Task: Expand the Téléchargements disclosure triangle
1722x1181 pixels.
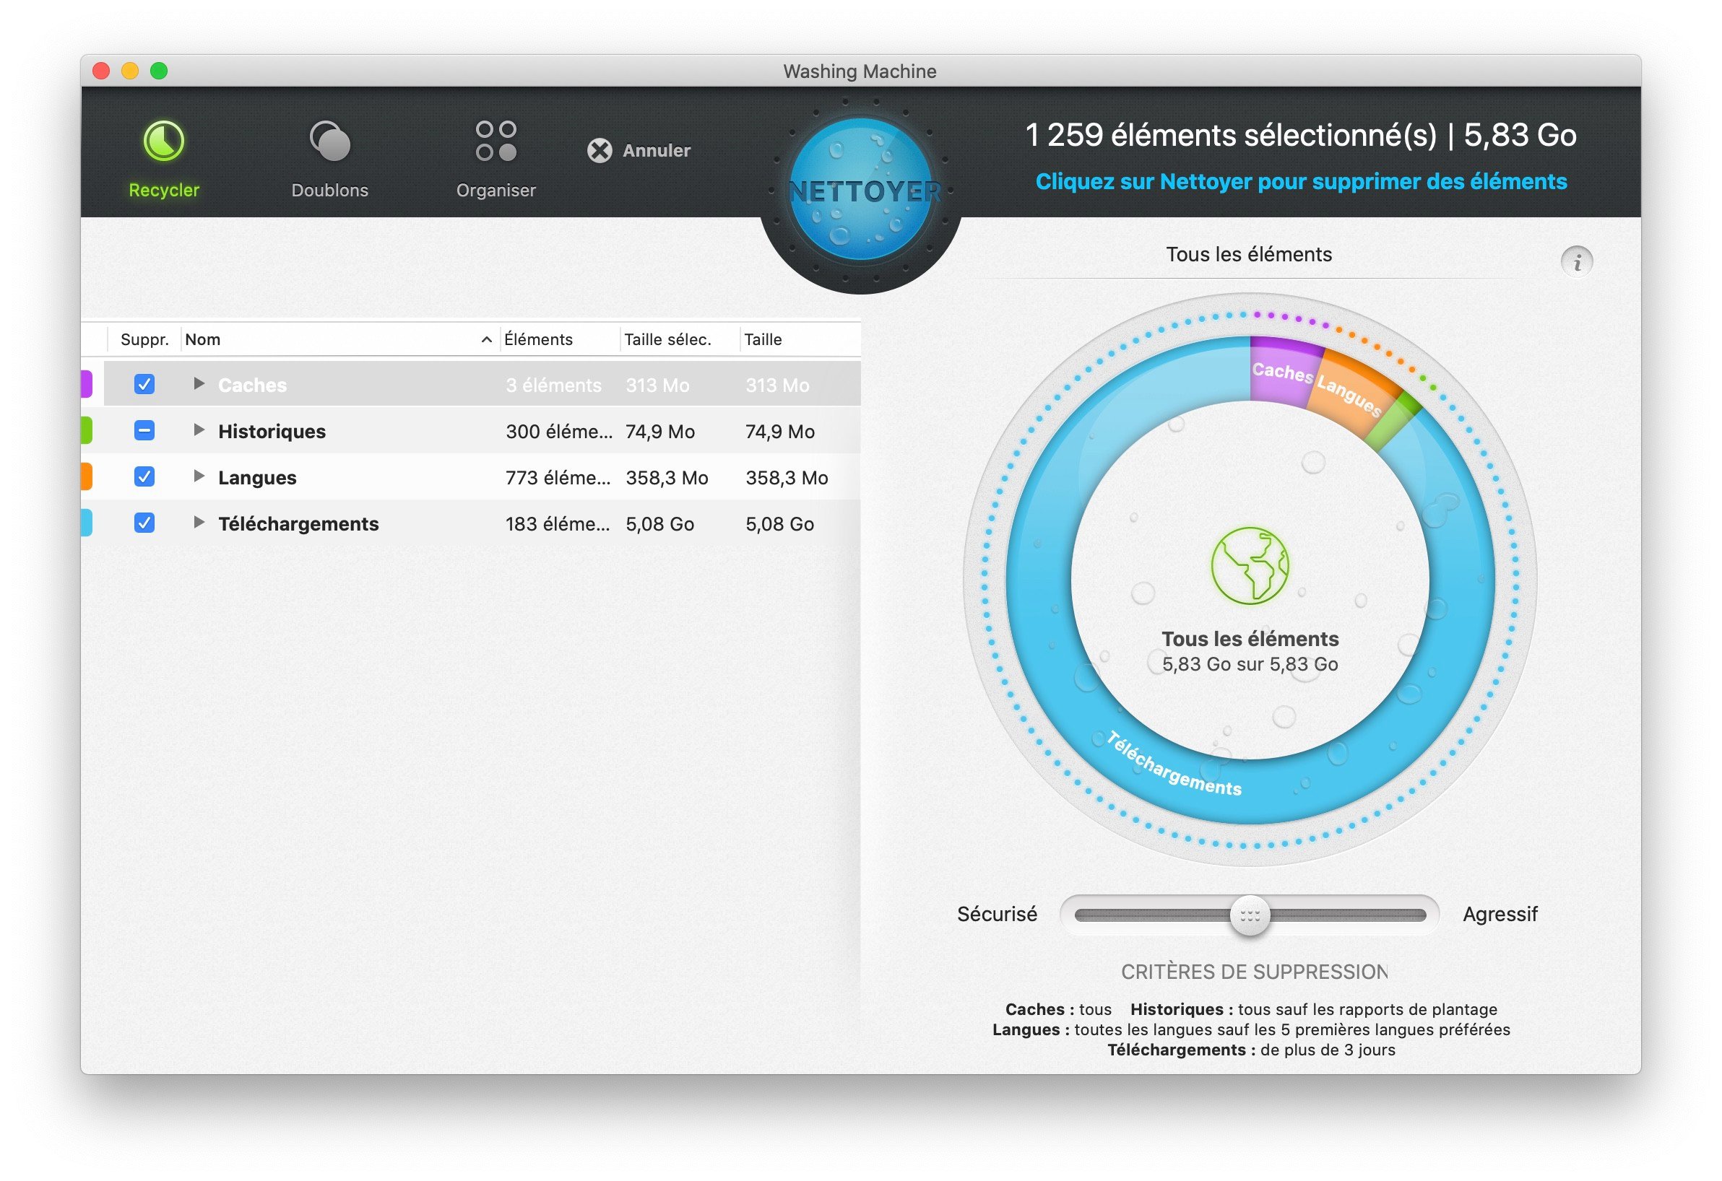Action: (198, 523)
